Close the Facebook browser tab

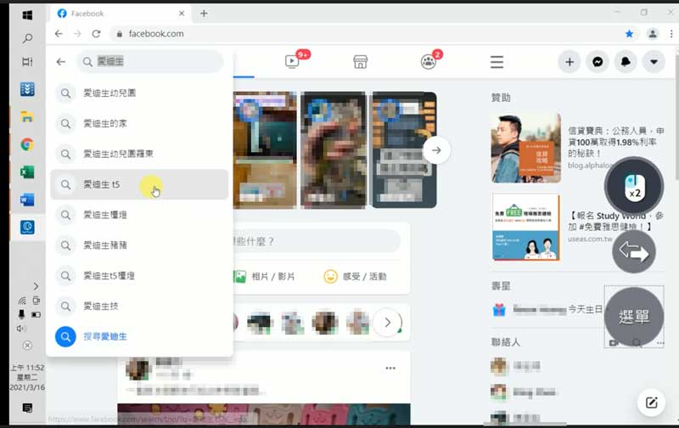(182, 14)
